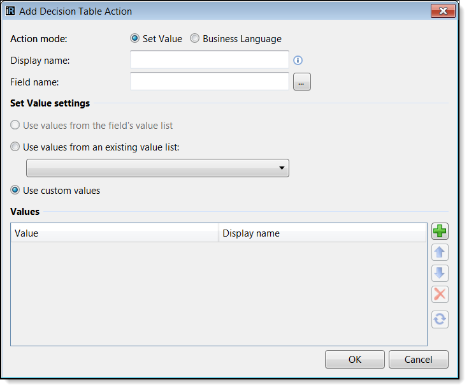Focus the Field name text field

click(x=210, y=82)
